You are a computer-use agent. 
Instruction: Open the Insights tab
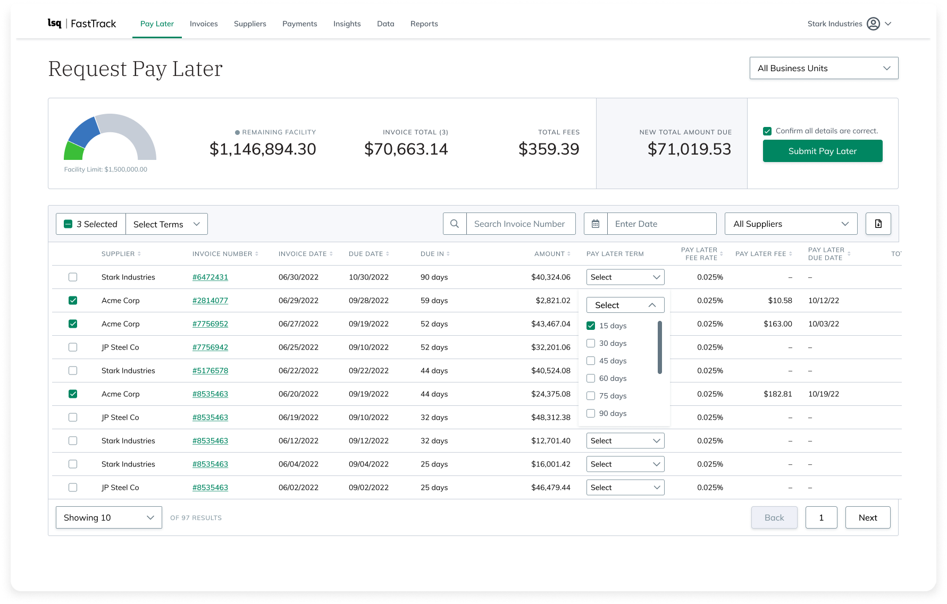coord(347,24)
